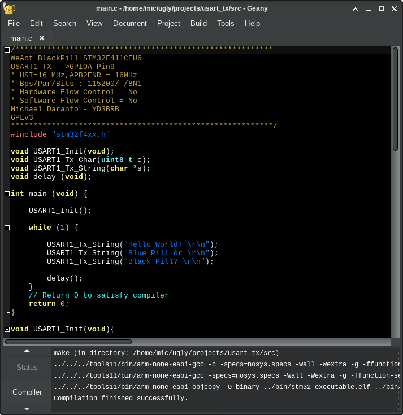403x415 pixels.
Task: Open the Project menu
Action: tap(168, 23)
